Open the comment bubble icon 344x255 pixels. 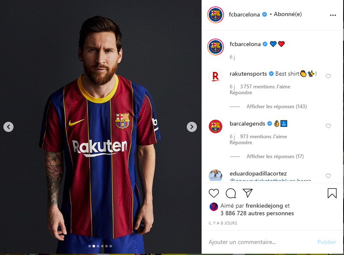click(x=231, y=193)
